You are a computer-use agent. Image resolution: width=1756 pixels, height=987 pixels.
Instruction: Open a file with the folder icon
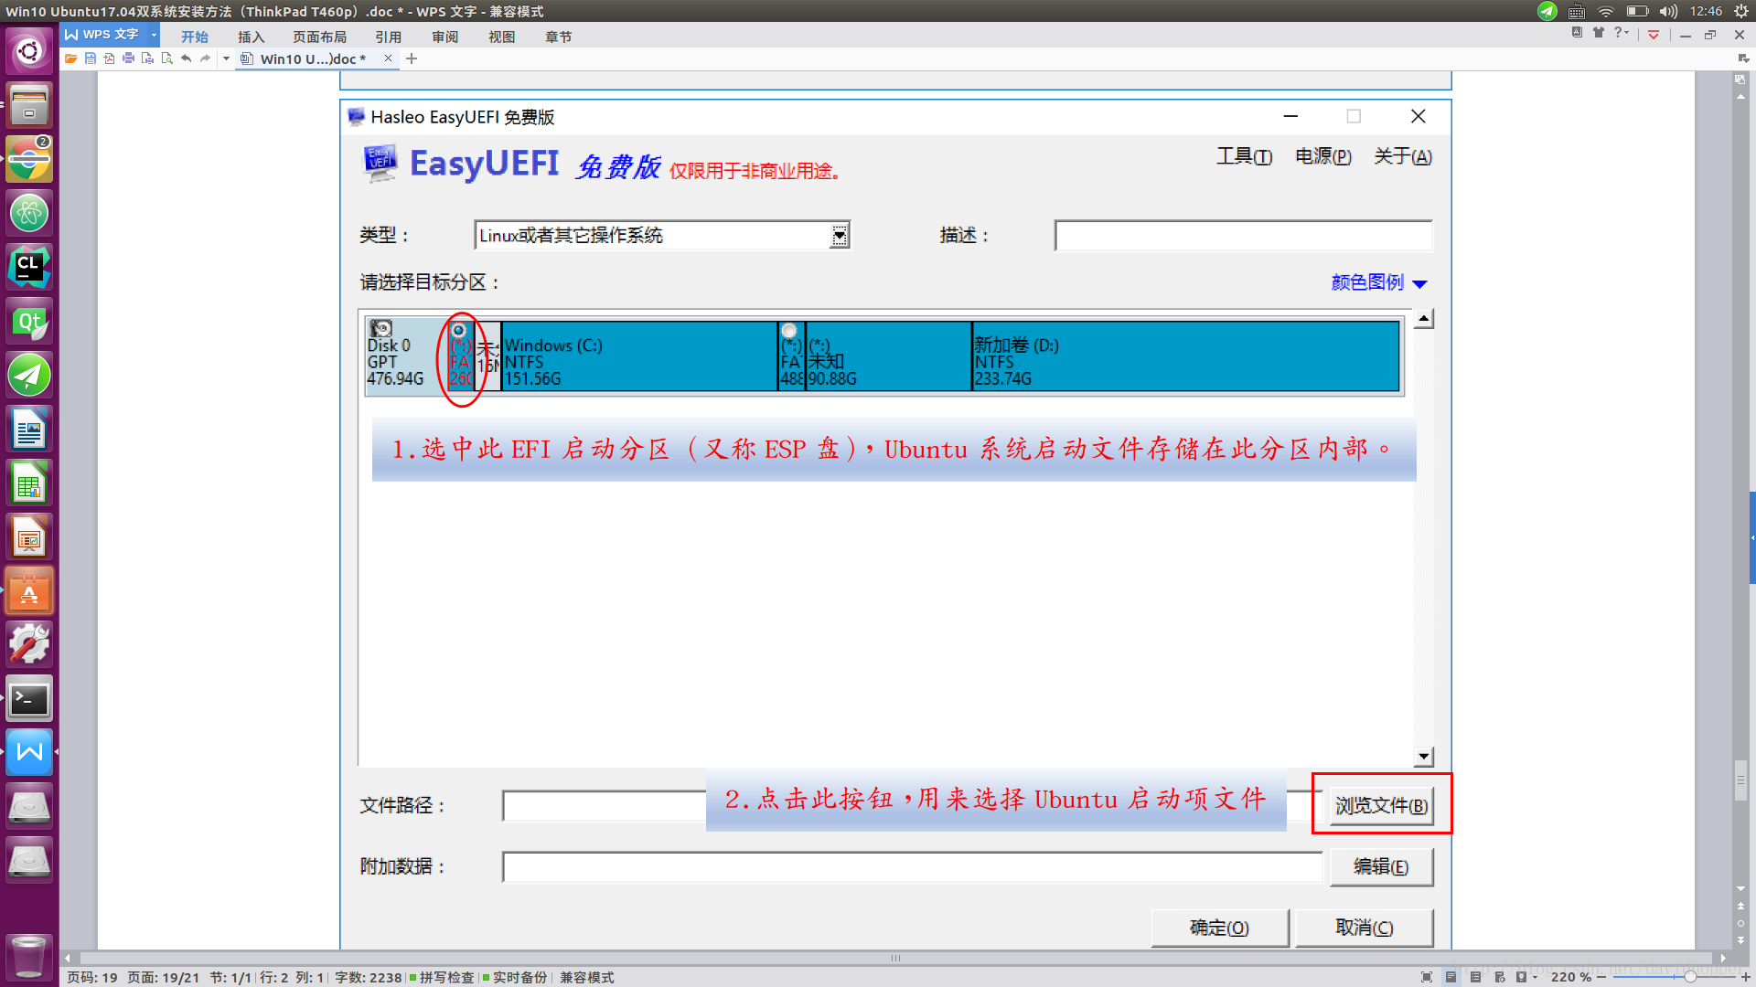(x=70, y=58)
